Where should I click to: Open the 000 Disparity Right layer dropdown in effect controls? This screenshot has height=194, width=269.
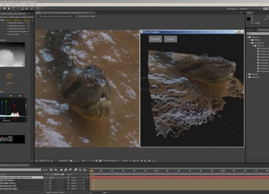tap(18, 32)
